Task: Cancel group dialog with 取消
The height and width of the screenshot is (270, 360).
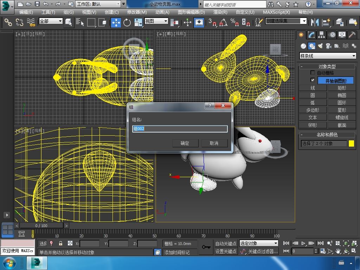Action: click(x=214, y=143)
